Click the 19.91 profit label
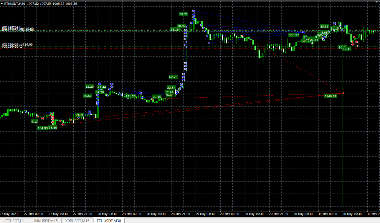 (x=79, y=115)
